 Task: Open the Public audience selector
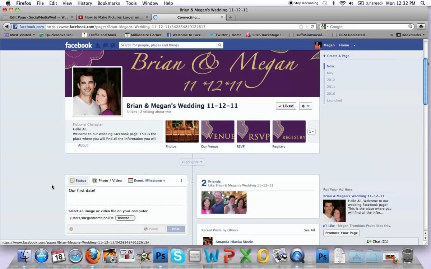coord(154,229)
